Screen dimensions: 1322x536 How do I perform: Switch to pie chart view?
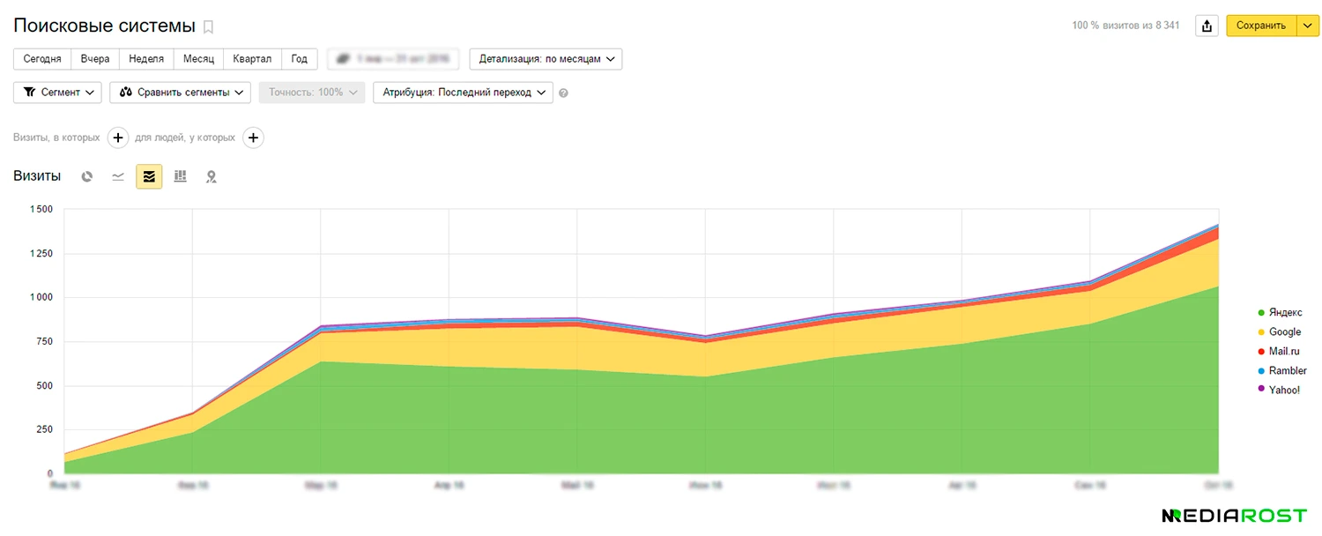87,177
